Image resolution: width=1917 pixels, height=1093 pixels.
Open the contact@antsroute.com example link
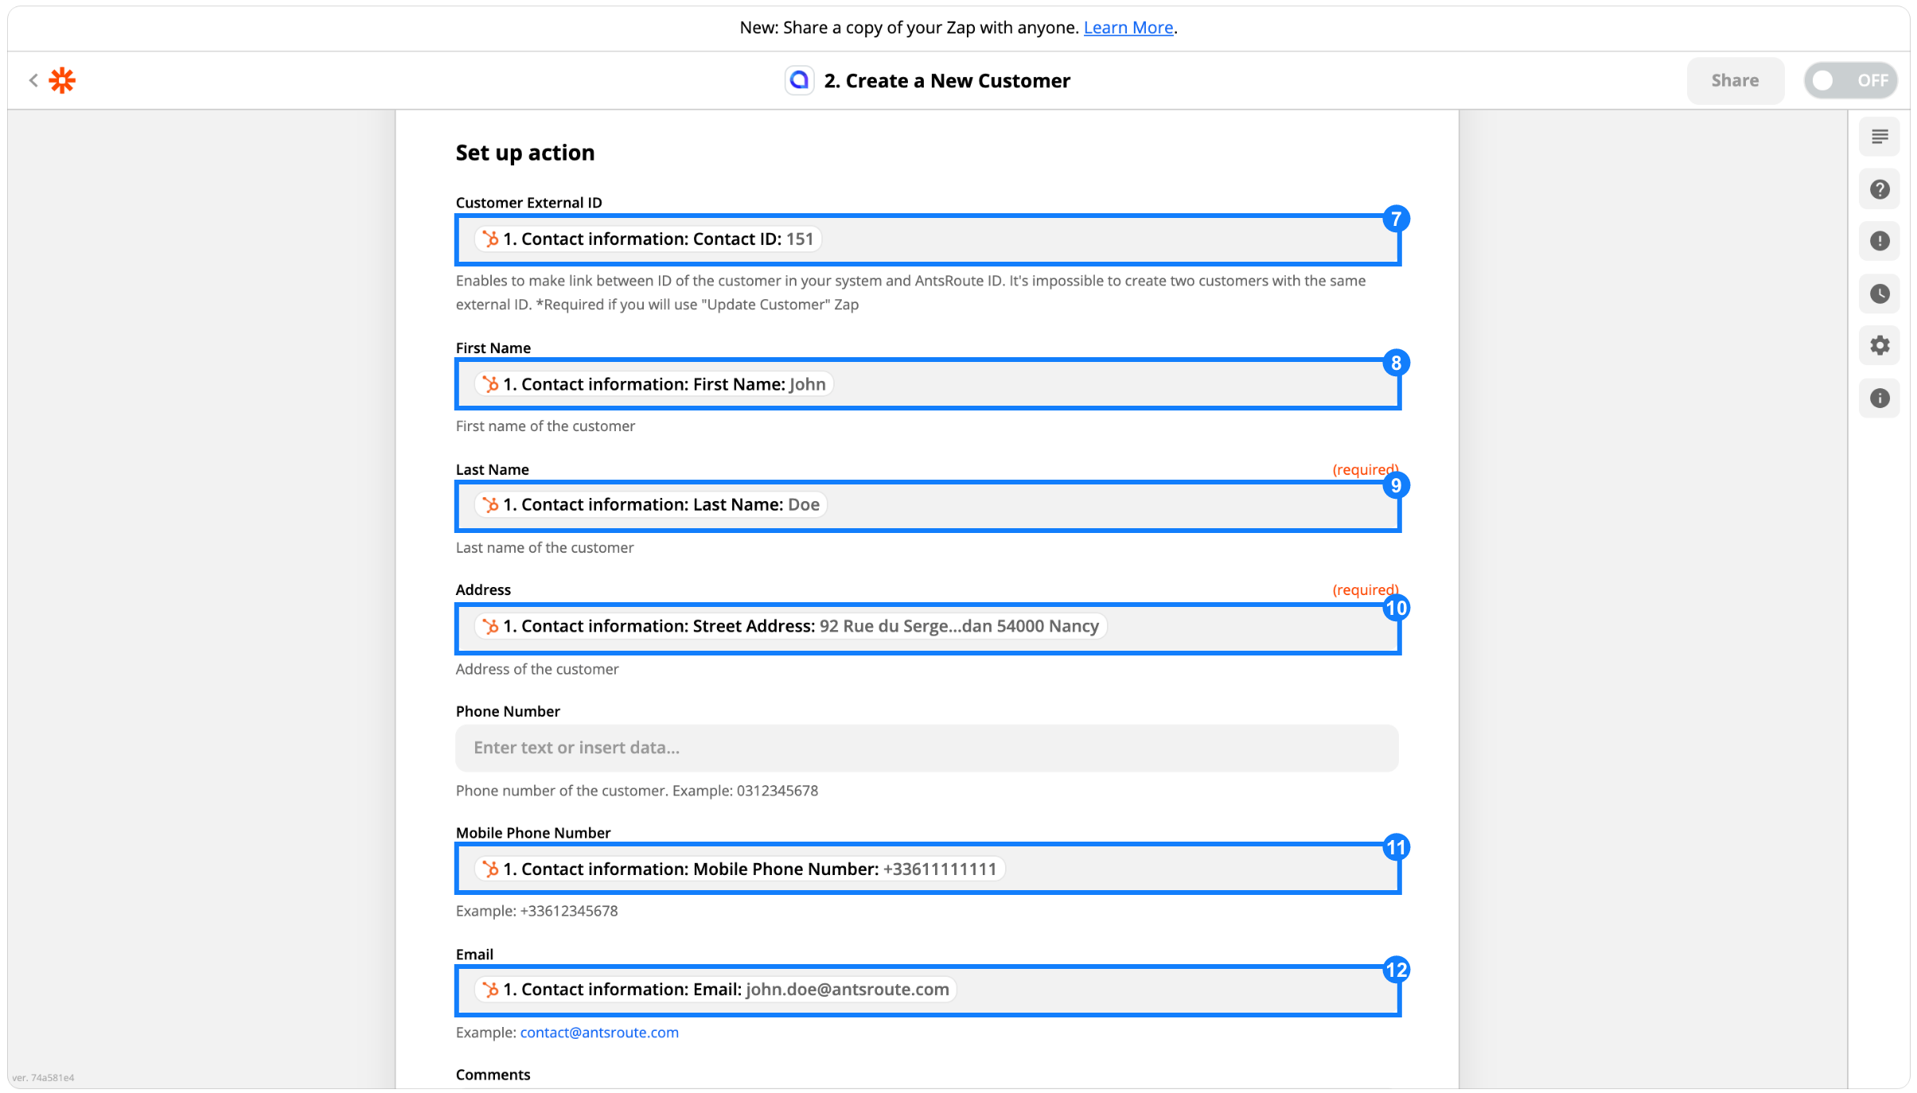click(599, 1033)
